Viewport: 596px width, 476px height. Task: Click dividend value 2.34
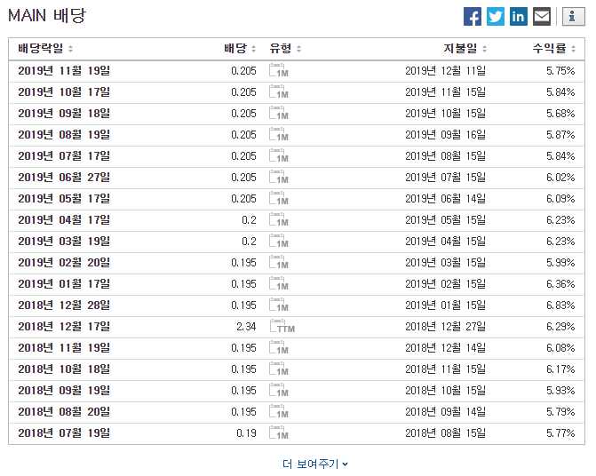click(x=246, y=326)
